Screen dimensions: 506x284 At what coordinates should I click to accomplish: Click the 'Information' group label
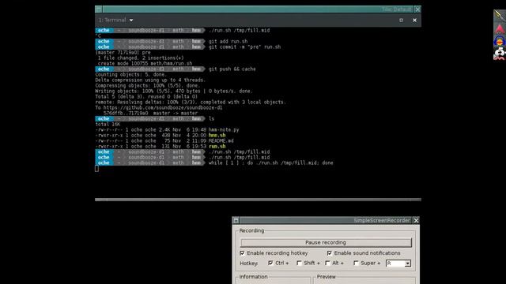(x=253, y=277)
